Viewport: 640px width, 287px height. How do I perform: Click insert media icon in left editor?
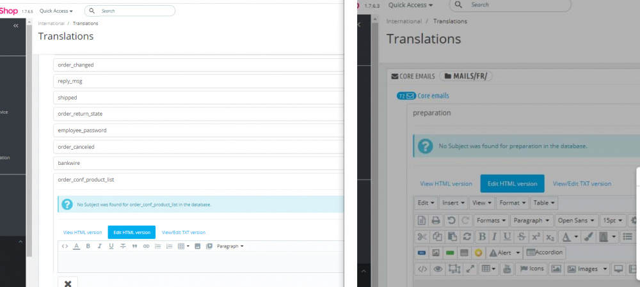(x=209, y=246)
